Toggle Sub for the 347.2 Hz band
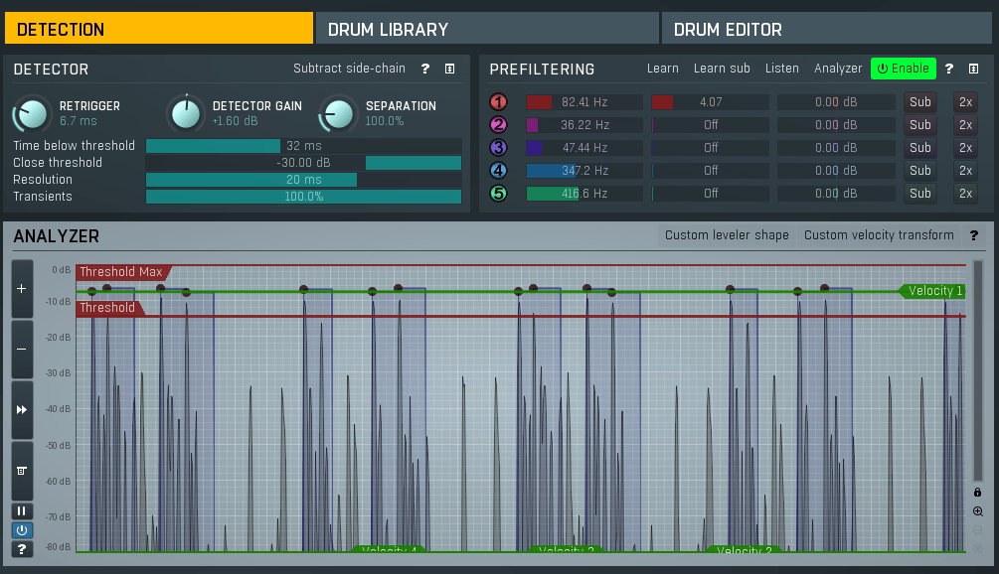The width and height of the screenshot is (999, 574). tap(920, 171)
